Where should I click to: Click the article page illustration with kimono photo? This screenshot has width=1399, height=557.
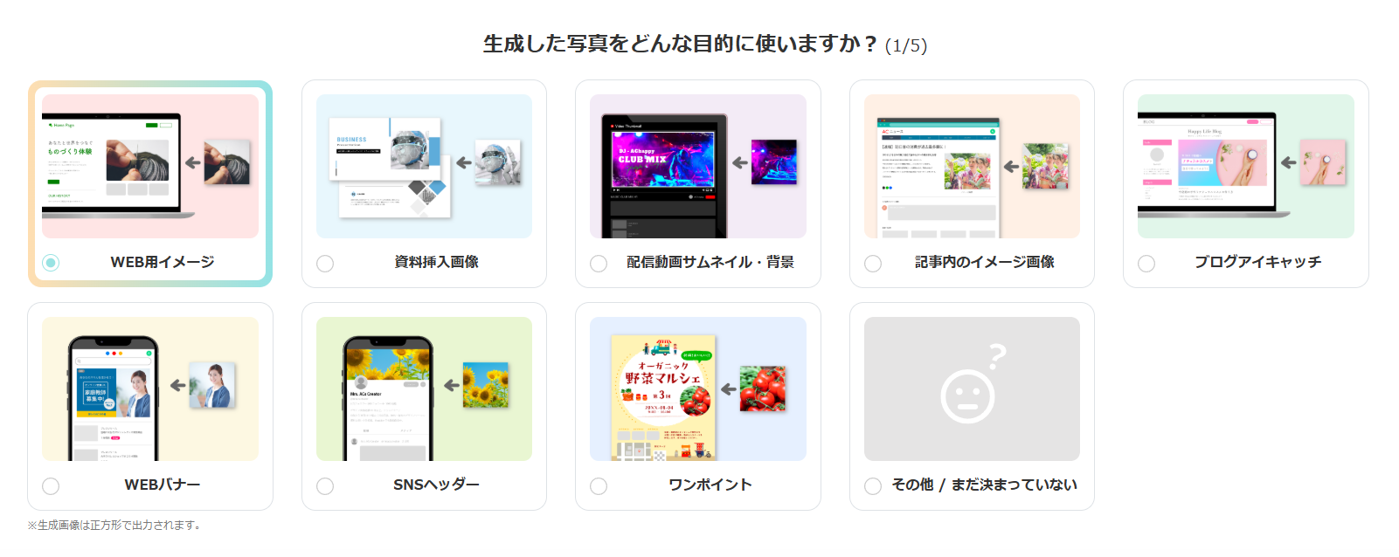[972, 166]
